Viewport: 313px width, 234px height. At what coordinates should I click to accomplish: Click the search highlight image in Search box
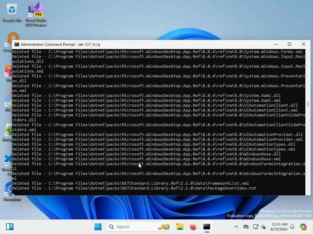[164, 227]
